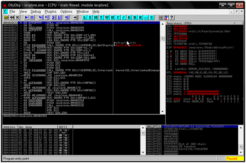The height and width of the screenshot is (163, 246).
Task: Show Handles with the H button
Action: tap(112, 17)
